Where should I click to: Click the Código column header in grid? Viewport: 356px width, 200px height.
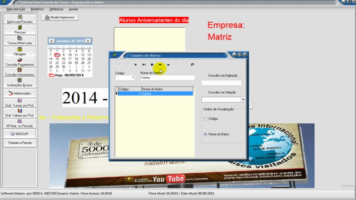click(130, 89)
